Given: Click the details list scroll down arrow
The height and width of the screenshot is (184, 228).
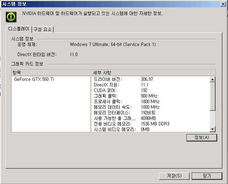Looking at the screenshot, I should tap(213, 129).
